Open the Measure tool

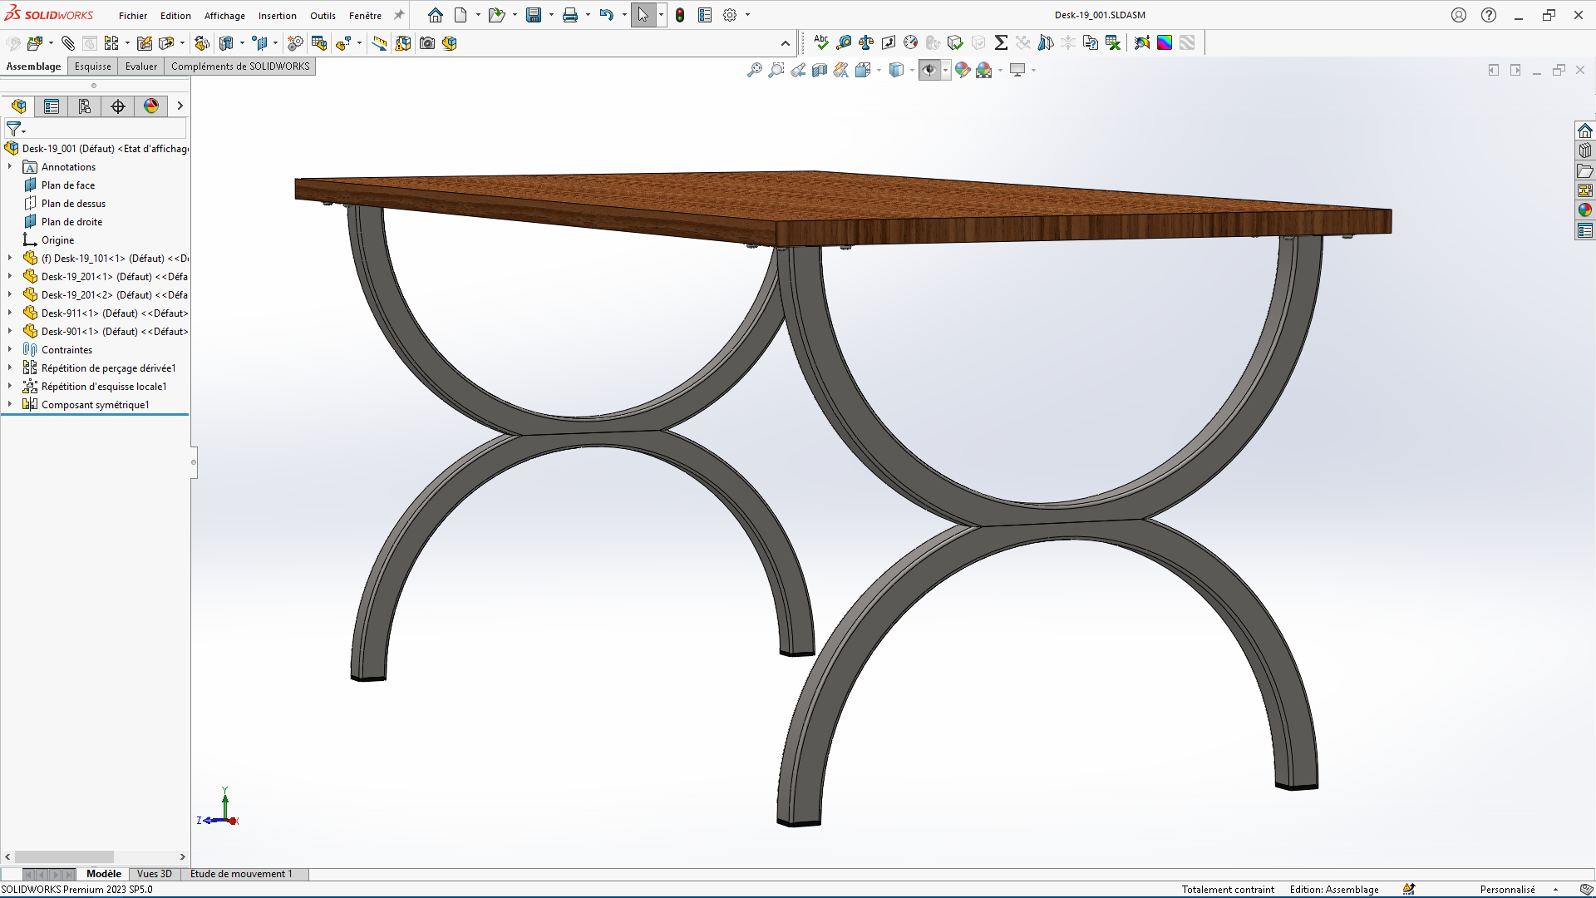point(844,42)
